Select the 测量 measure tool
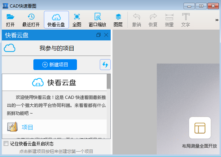 pyautogui.click(x=169, y=20)
